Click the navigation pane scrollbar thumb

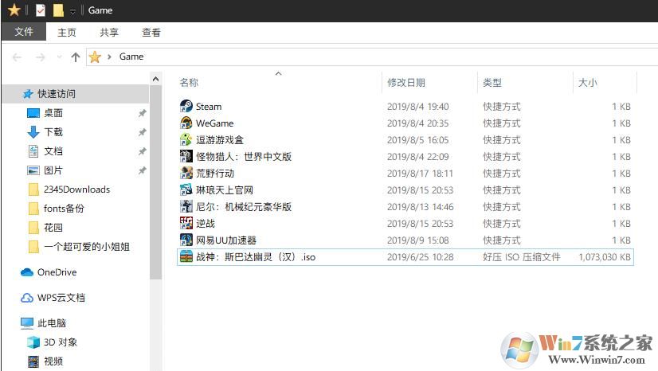[155, 182]
